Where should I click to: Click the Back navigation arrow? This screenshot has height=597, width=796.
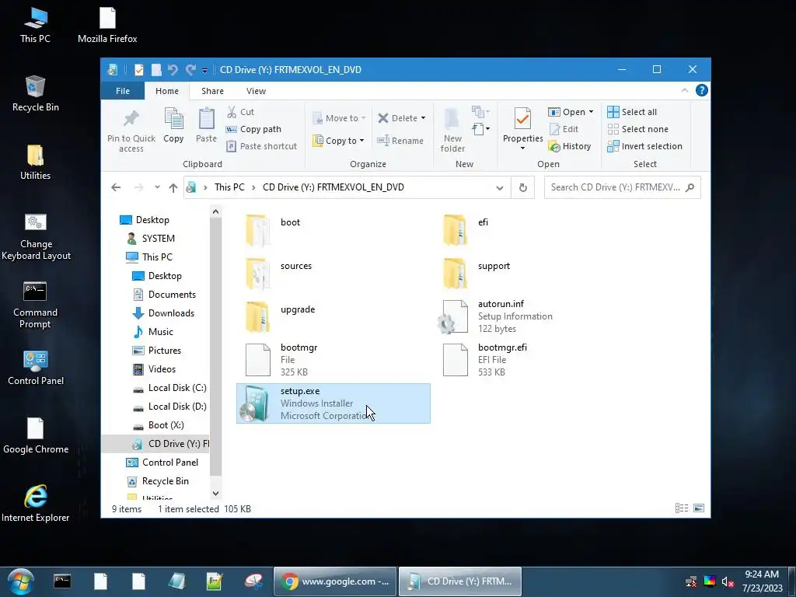point(116,187)
